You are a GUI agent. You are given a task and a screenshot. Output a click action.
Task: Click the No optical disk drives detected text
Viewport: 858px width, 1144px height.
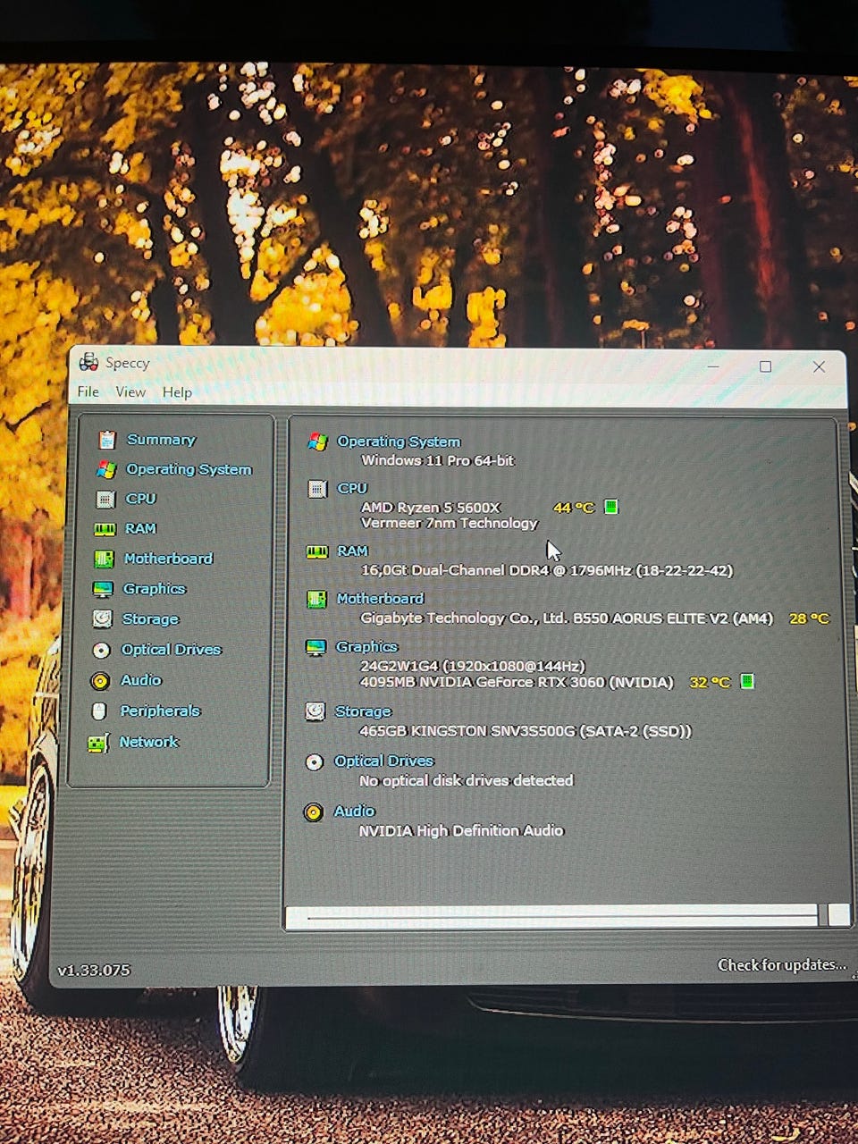tap(466, 780)
